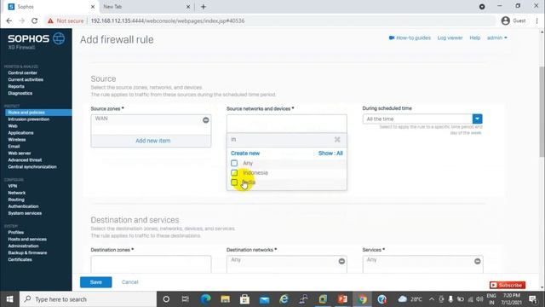
Task: Click the Not secure warning icon
Action: coord(51,20)
